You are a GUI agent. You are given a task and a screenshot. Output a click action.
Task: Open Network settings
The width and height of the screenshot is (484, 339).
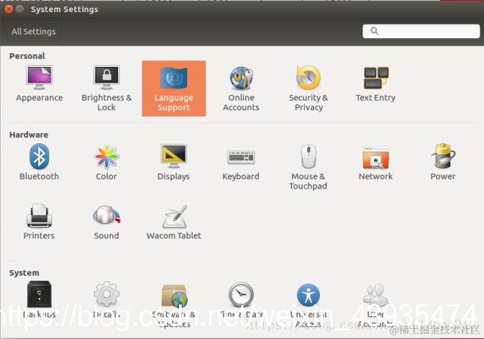(x=375, y=162)
